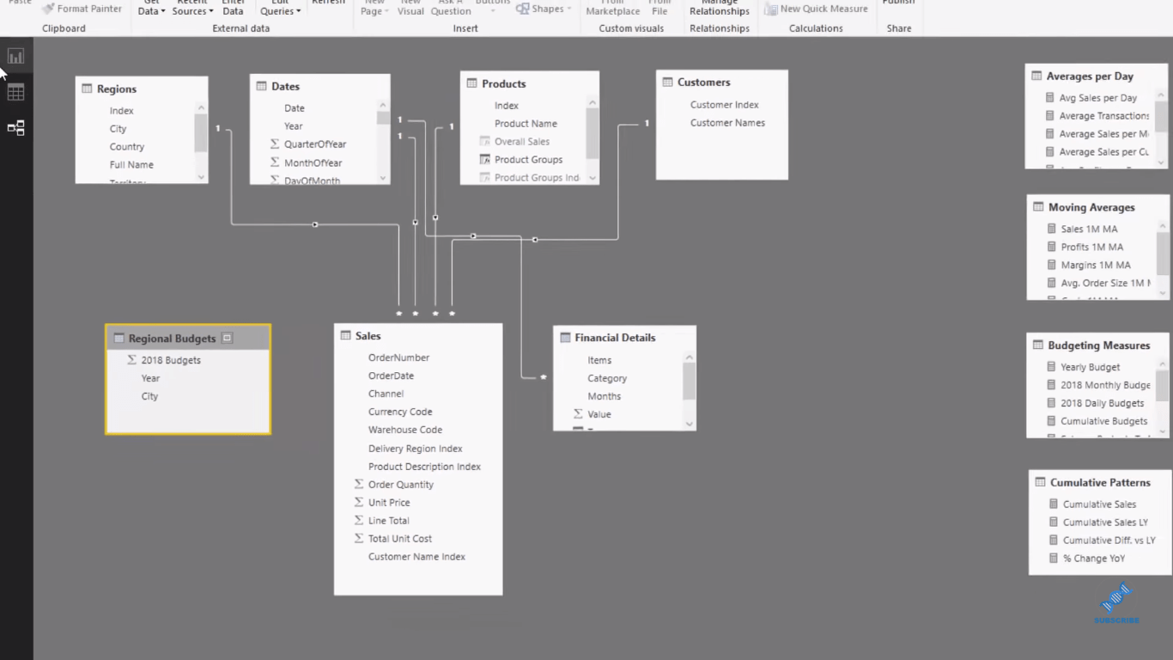Click Enter Data in External data group
This screenshot has width=1173, height=660.
(x=234, y=8)
